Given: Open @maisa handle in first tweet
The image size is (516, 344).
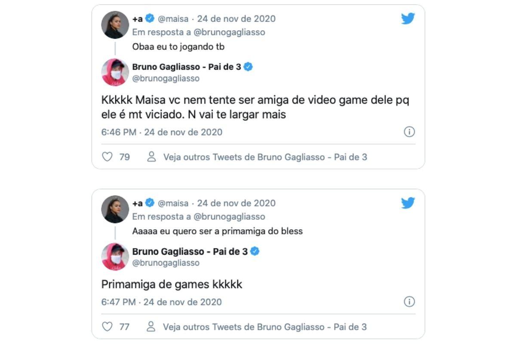Looking at the screenshot, I should [173, 19].
